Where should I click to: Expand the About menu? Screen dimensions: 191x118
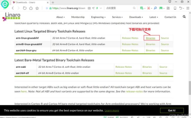(61, 17)
